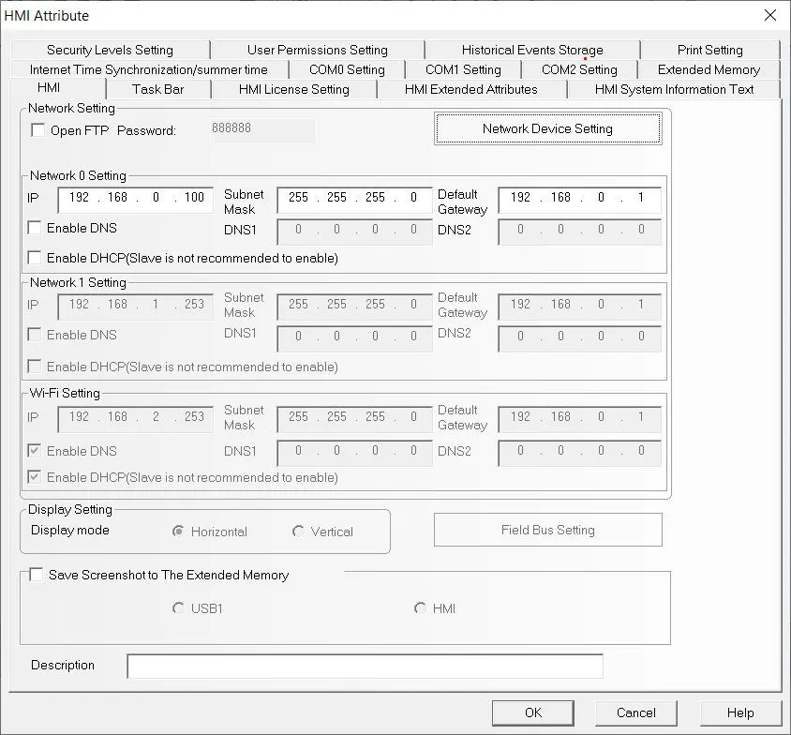Close the HMI Attribute dialog
Screen dimensions: 791x735
pos(769,15)
